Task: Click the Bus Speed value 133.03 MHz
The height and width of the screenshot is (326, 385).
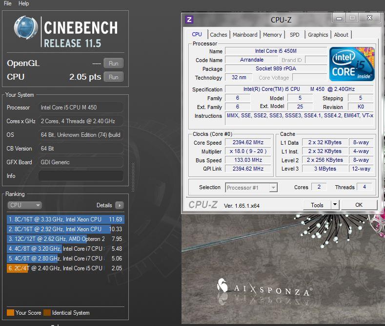Action: (x=248, y=160)
